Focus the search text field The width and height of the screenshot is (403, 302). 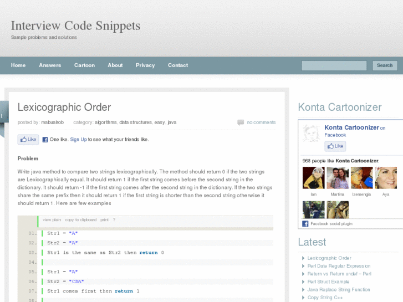(334, 65)
